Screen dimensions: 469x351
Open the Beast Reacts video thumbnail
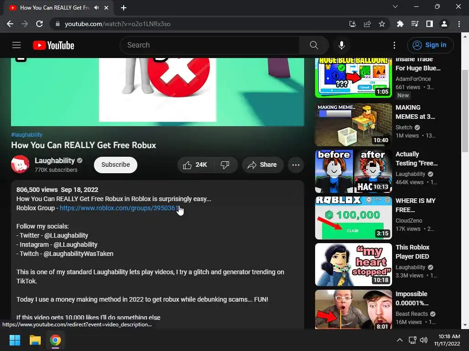(354, 309)
